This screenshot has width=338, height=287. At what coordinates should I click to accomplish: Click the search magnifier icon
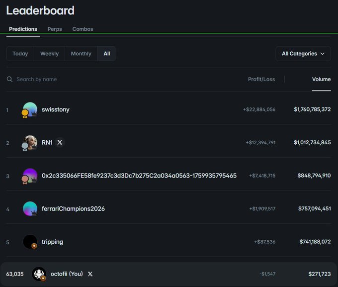click(x=9, y=79)
